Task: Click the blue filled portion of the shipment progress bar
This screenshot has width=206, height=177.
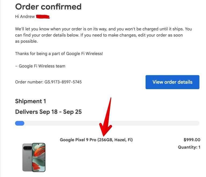Action: pyautogui.click(x=20, y=123)
